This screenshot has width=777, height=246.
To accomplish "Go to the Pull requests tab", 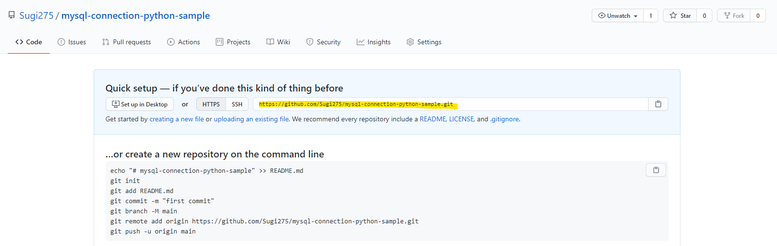I will point(126,42).
